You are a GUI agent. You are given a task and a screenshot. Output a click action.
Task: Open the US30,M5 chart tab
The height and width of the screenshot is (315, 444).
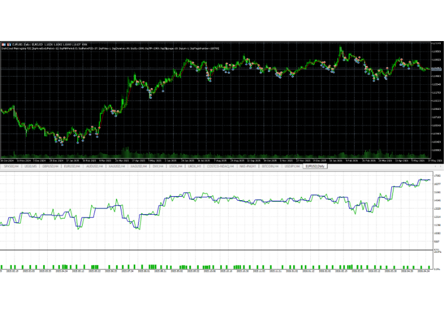pyautogui.click(x=31, y=166)
